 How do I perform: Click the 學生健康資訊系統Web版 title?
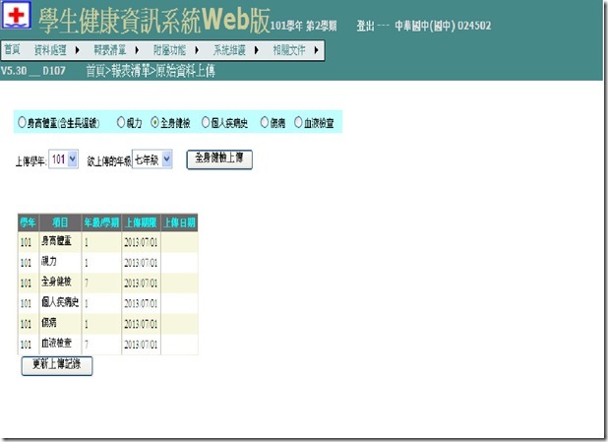153,20
